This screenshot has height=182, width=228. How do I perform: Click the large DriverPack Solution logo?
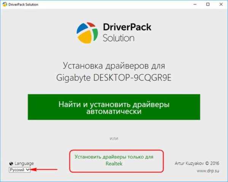(114, 33)
